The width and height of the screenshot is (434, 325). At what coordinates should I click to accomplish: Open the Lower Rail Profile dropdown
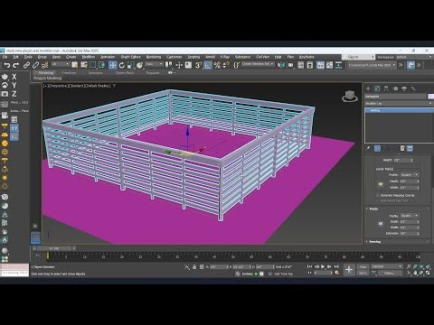tap(410, 175)
